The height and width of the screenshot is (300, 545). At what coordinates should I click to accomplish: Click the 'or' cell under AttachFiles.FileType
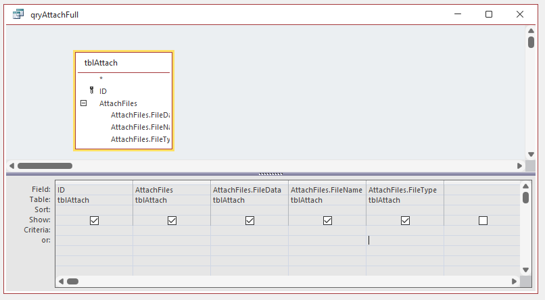coord(405,241)
